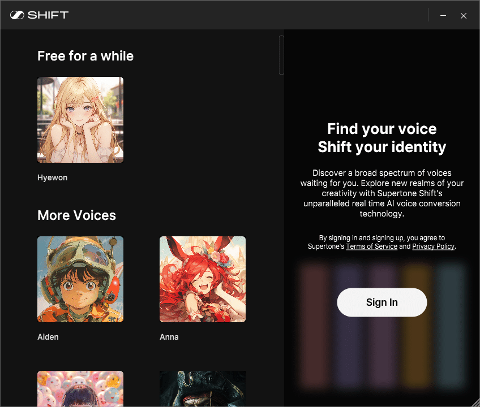Viewport: 480px width, 407px height.
Task: Click the More Voices section header
Action: point(76,215)
